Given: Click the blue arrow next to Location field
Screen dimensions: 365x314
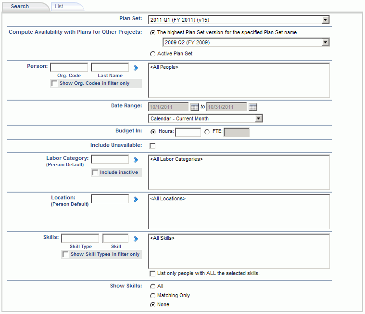Looking at the screenshot, I should pyautogui.click(x=136, y=199).
